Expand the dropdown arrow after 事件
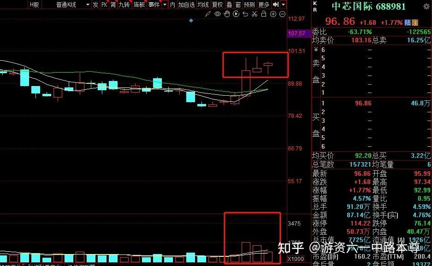The image size is (432, 266). (x=165, y=5)
